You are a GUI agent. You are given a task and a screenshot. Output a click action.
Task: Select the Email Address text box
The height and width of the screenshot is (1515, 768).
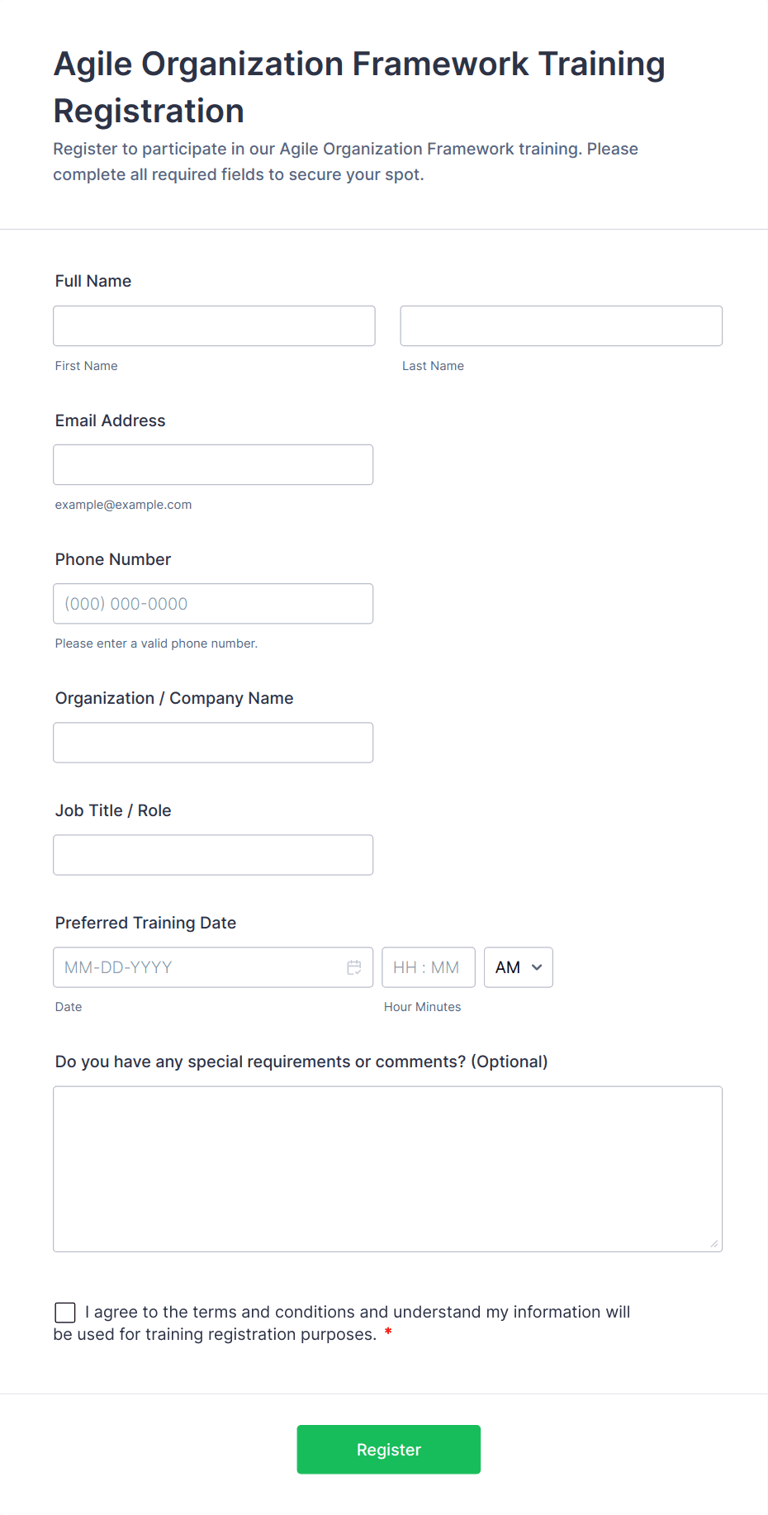point(213,465)
